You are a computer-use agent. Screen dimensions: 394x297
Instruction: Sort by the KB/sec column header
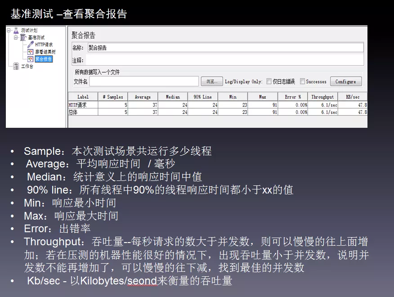click(353, 97)
